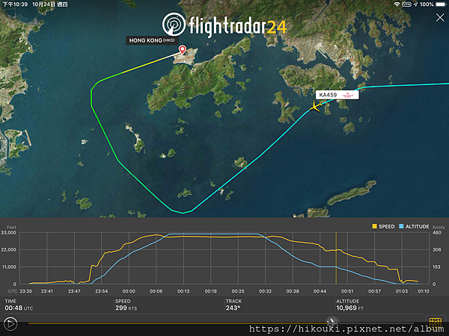Click the 00:06 time axis label
This screenshot has width=449, height=336.
pyautogui.click(x=156, y=291)
